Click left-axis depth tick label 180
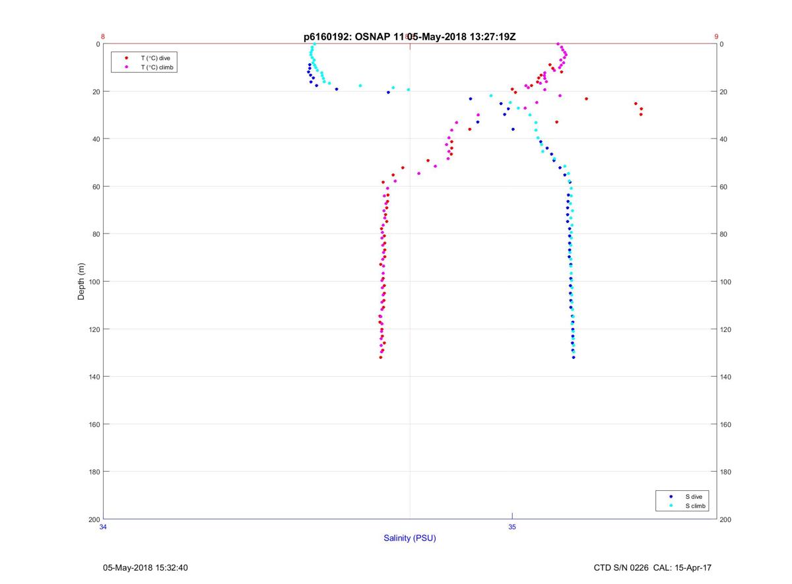This screenshot has height=584, width=792. click(x=94, y=472)
